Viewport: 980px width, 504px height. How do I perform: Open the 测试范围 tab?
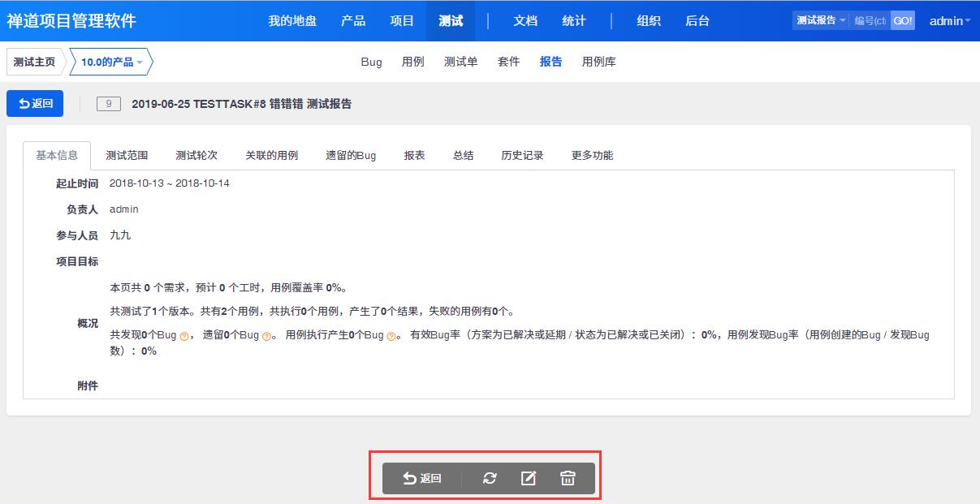click(127, 155)
